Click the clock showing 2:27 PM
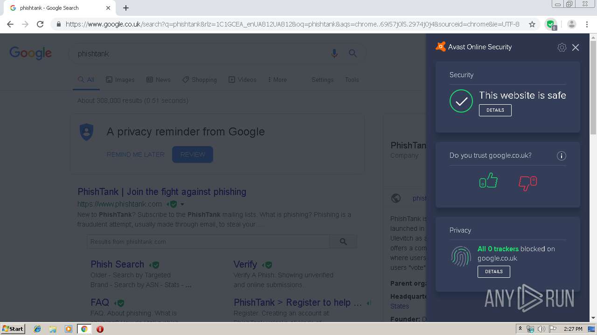 click(573, 329)
